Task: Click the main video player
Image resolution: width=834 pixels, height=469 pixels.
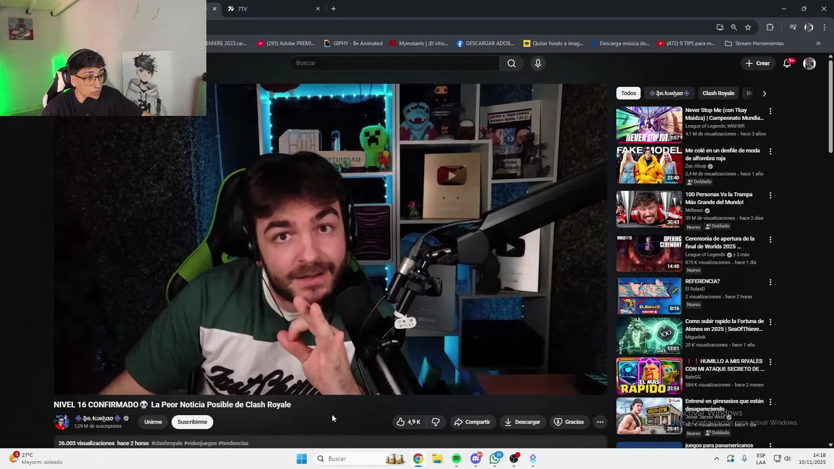Action: coord(331,239)
